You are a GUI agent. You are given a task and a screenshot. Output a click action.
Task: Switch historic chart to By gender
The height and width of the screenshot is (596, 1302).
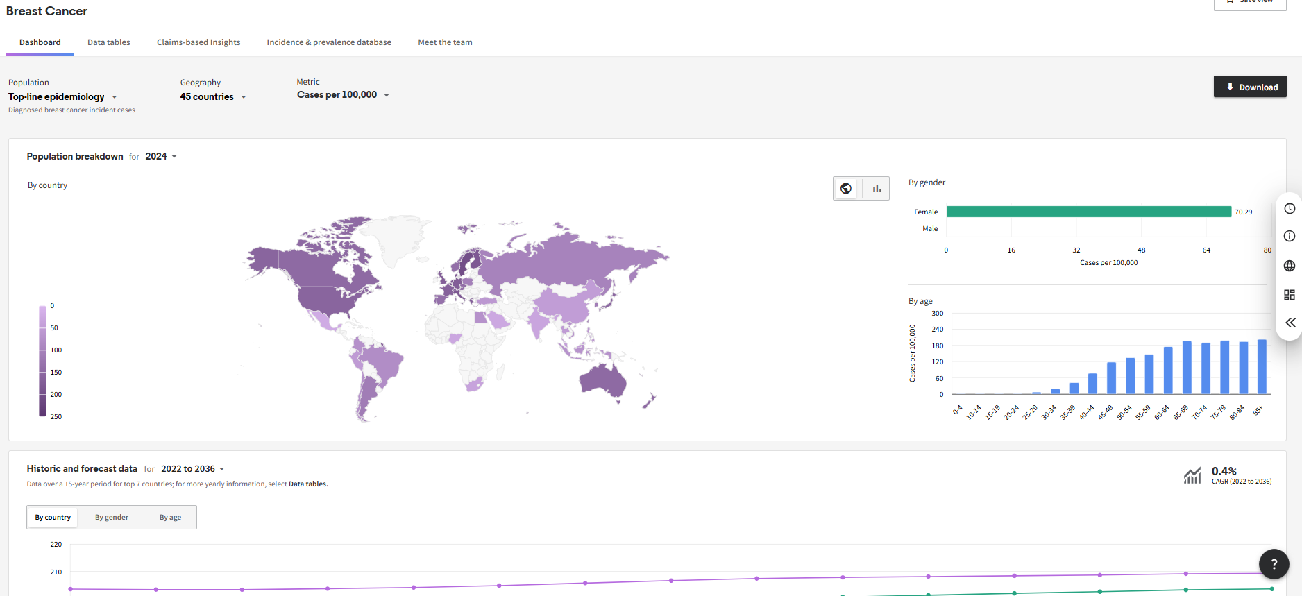point(112,518)
